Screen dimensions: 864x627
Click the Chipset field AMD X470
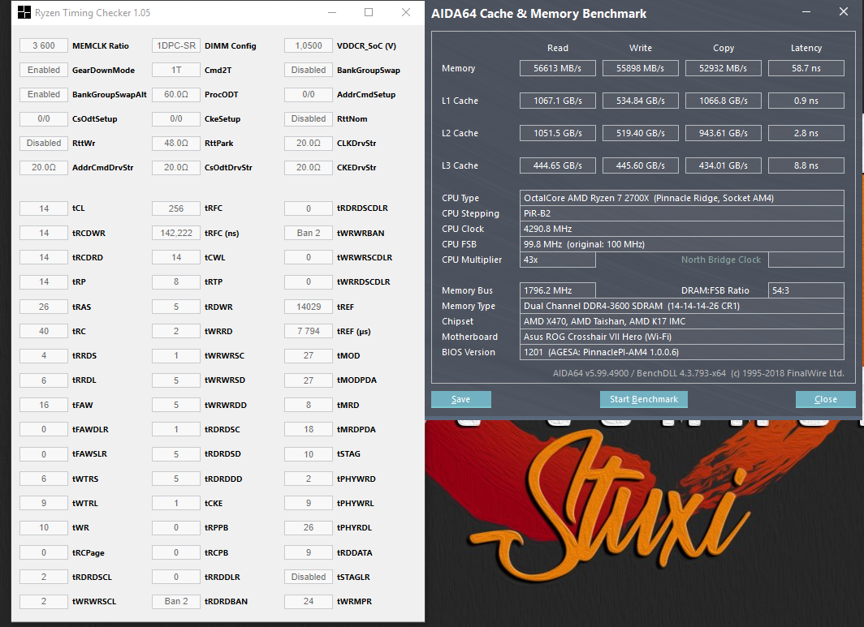click(681, 321)
